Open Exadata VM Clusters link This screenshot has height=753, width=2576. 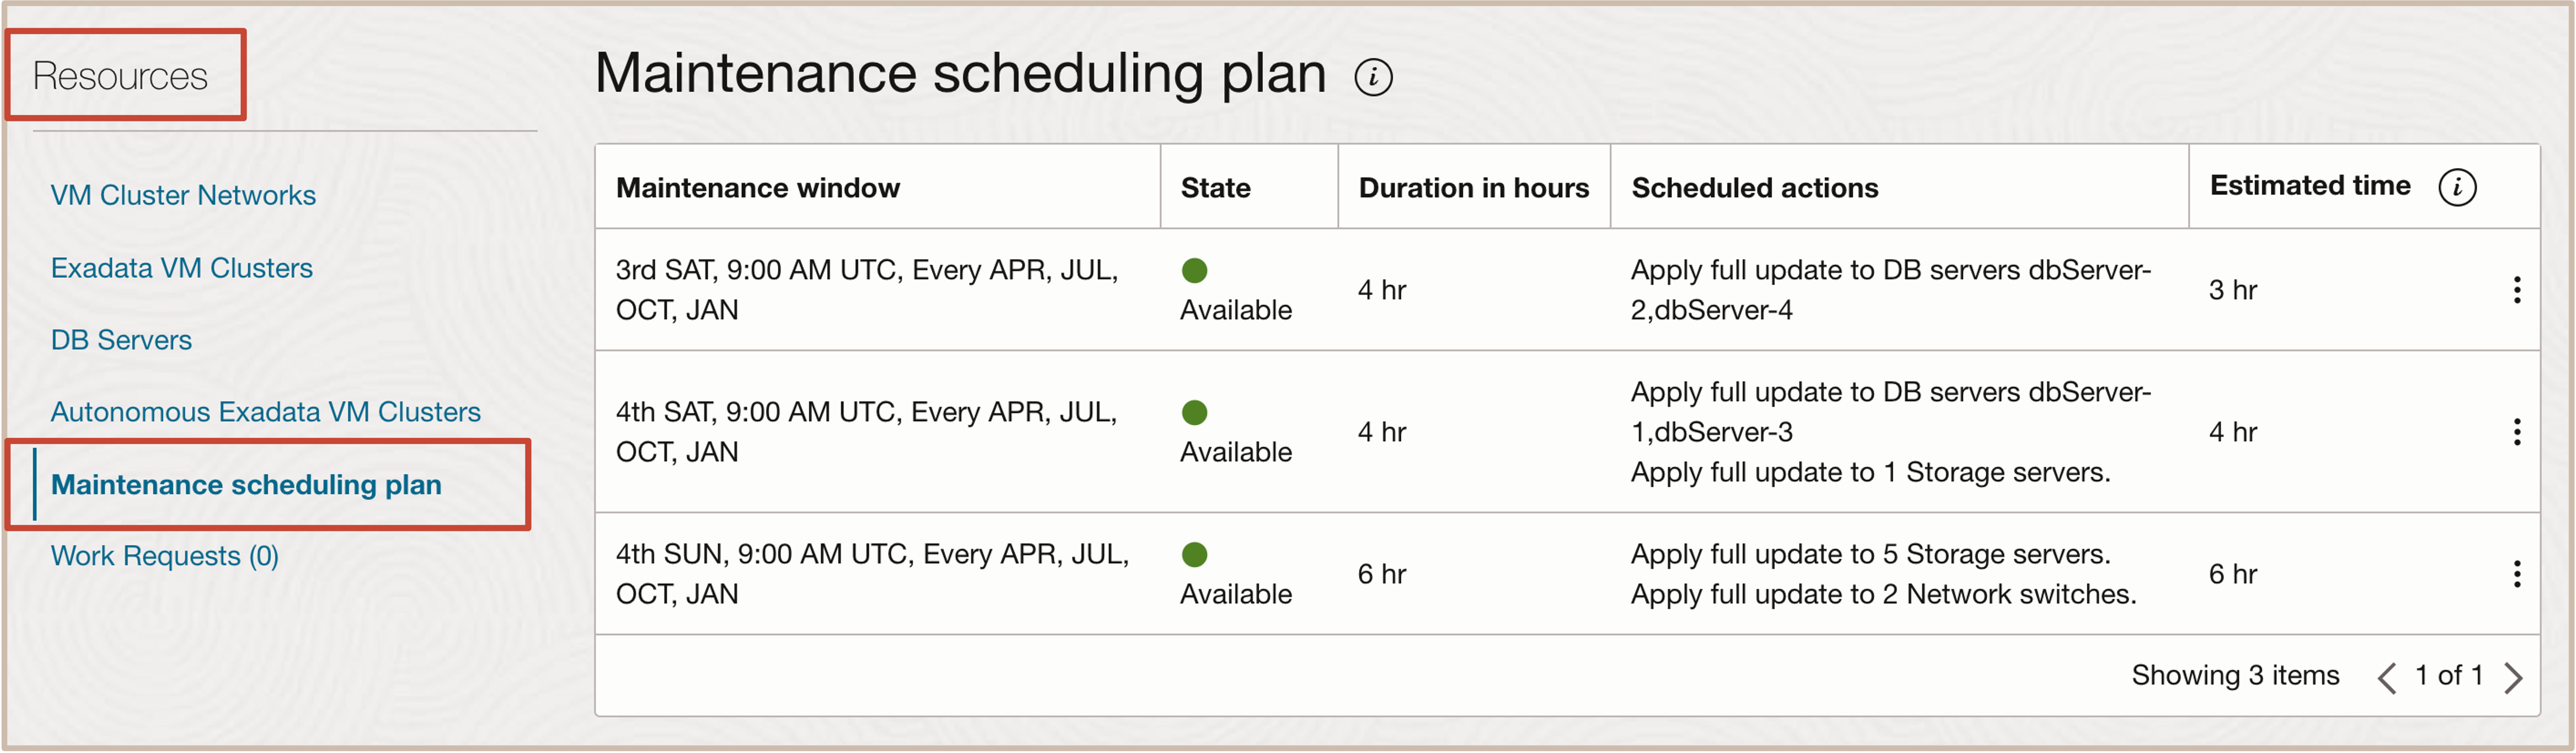click(x=181, y=268)
